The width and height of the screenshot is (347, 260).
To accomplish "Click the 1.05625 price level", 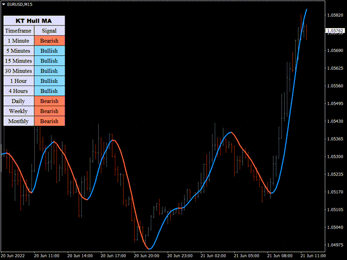I will (x=335, y=68).
